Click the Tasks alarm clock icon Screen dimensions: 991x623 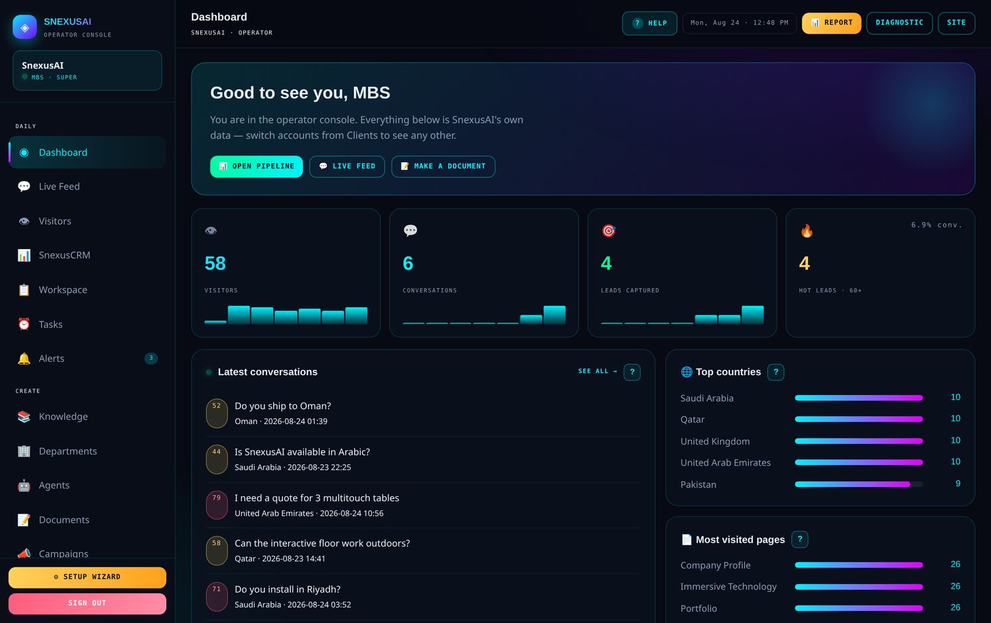point(24,324)
